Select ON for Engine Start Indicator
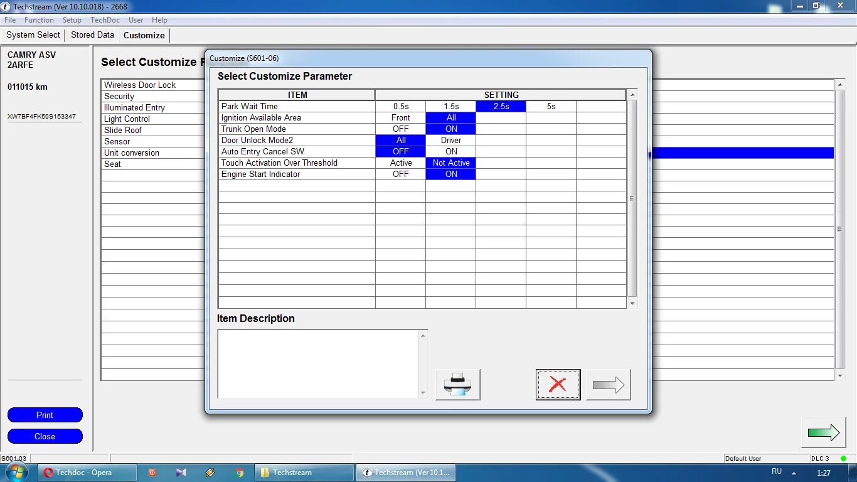857x482 pixels. (451, 174)
